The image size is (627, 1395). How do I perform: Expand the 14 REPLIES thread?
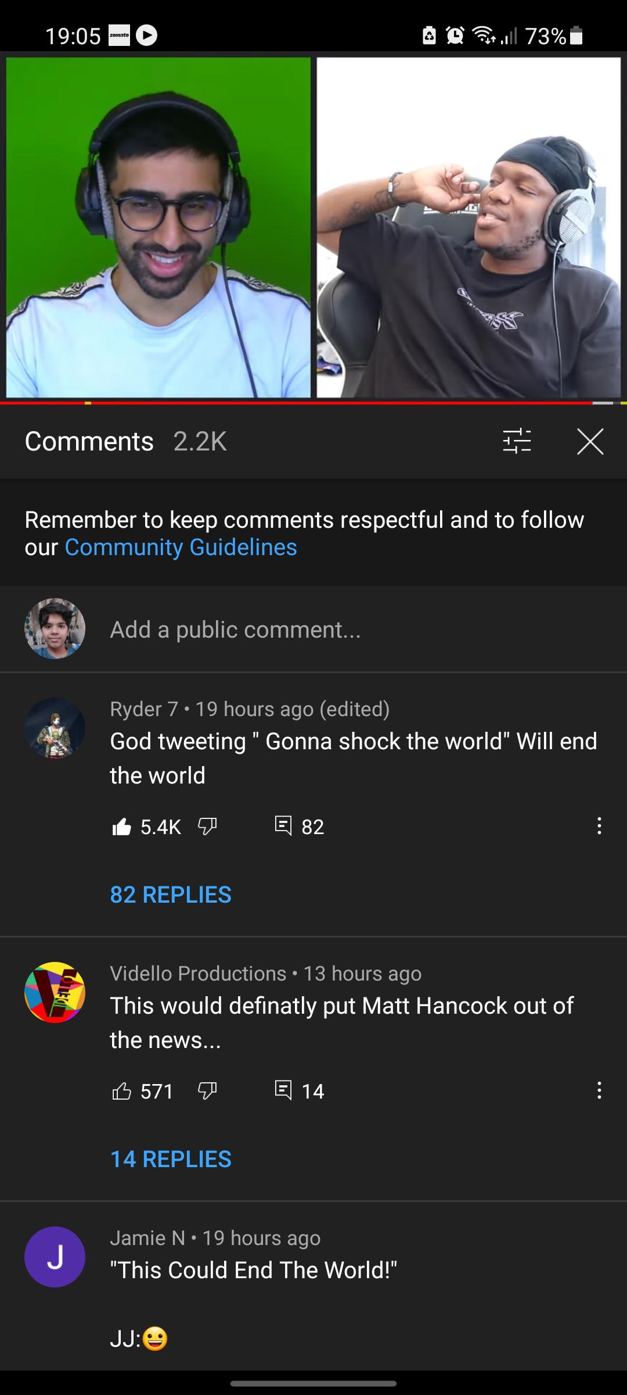[x=171, y=1159]
